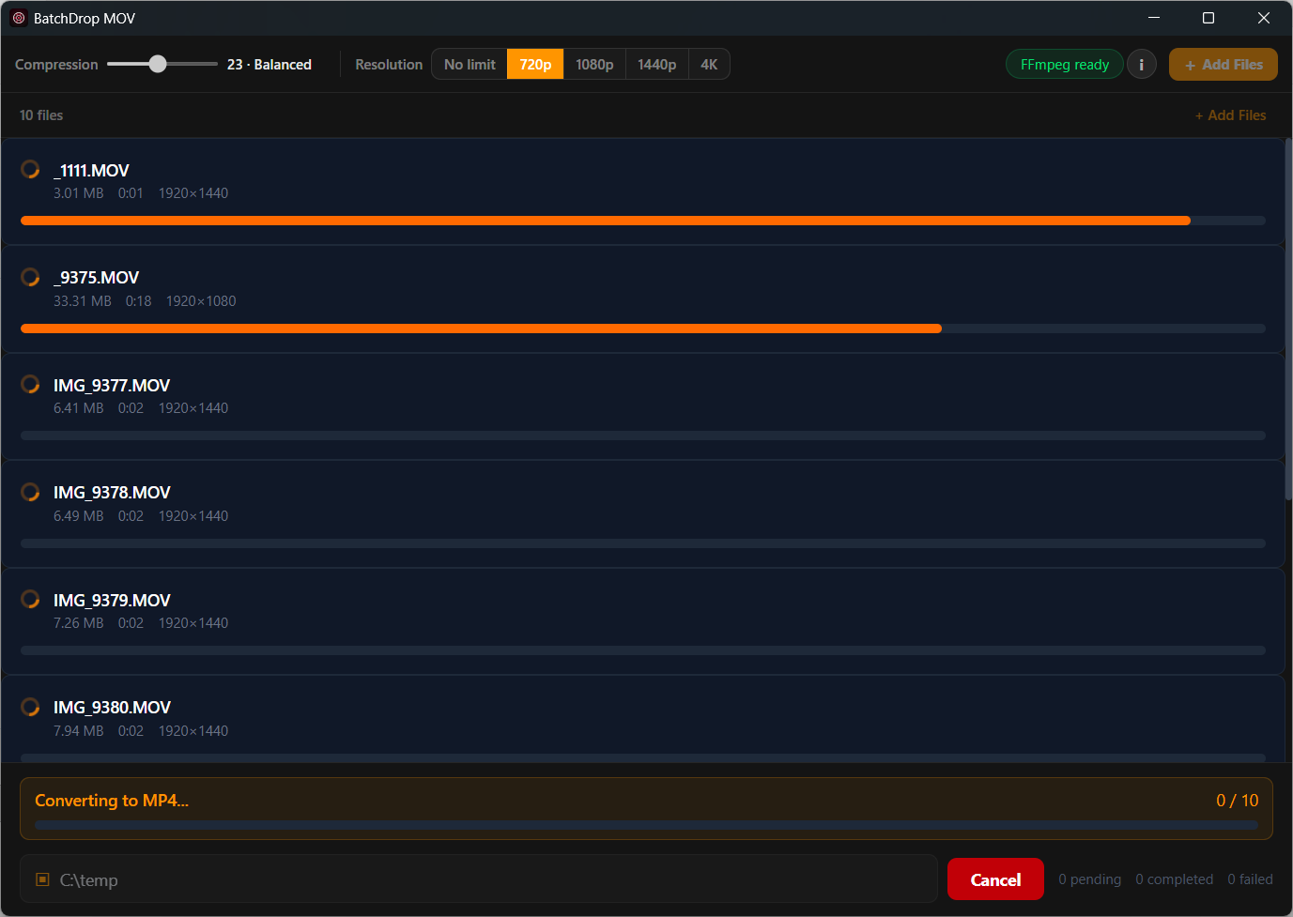This screenshot has width=1293, height=917.
Task: Click the Compression slider handle
Action: [x=158, y=64]
